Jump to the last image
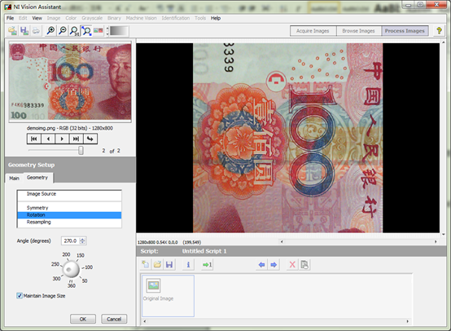The width and height of the screenshot is (451, 331). pyautogui.click(x=76, y=139)
